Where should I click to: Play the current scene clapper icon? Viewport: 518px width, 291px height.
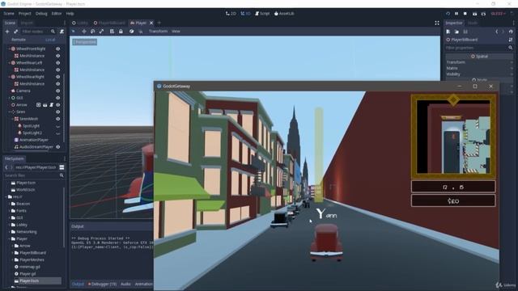[474, 14]
